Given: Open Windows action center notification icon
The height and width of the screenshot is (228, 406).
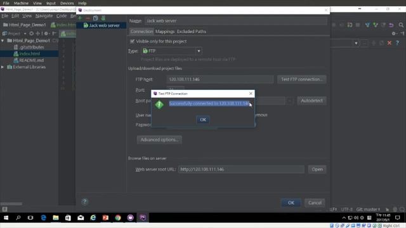Looking at the screenshot, I should click(398, 218).
